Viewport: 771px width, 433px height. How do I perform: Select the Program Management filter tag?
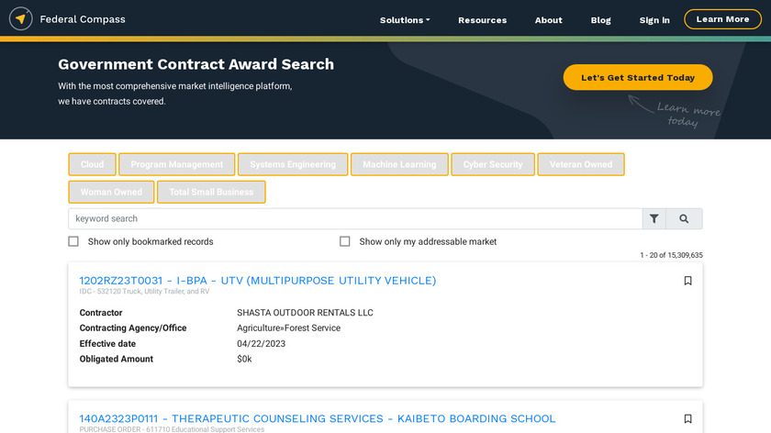[x=176, y=164]
